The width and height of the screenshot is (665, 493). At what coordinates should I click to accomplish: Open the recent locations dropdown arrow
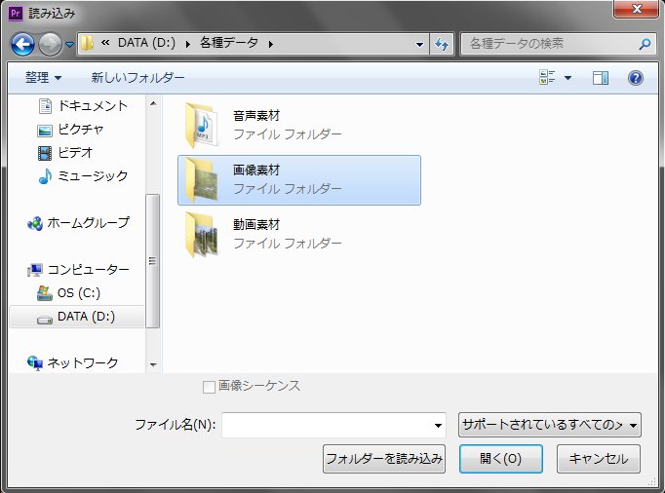pyautogui.click(x=70, y=44)
